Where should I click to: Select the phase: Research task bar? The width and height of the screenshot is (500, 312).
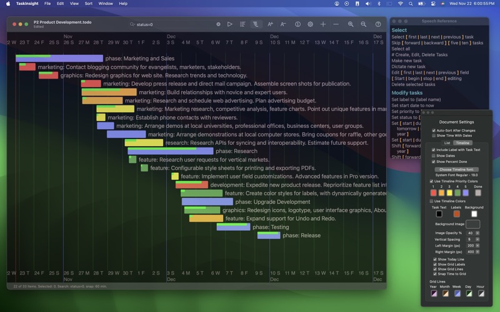(170, 151)
